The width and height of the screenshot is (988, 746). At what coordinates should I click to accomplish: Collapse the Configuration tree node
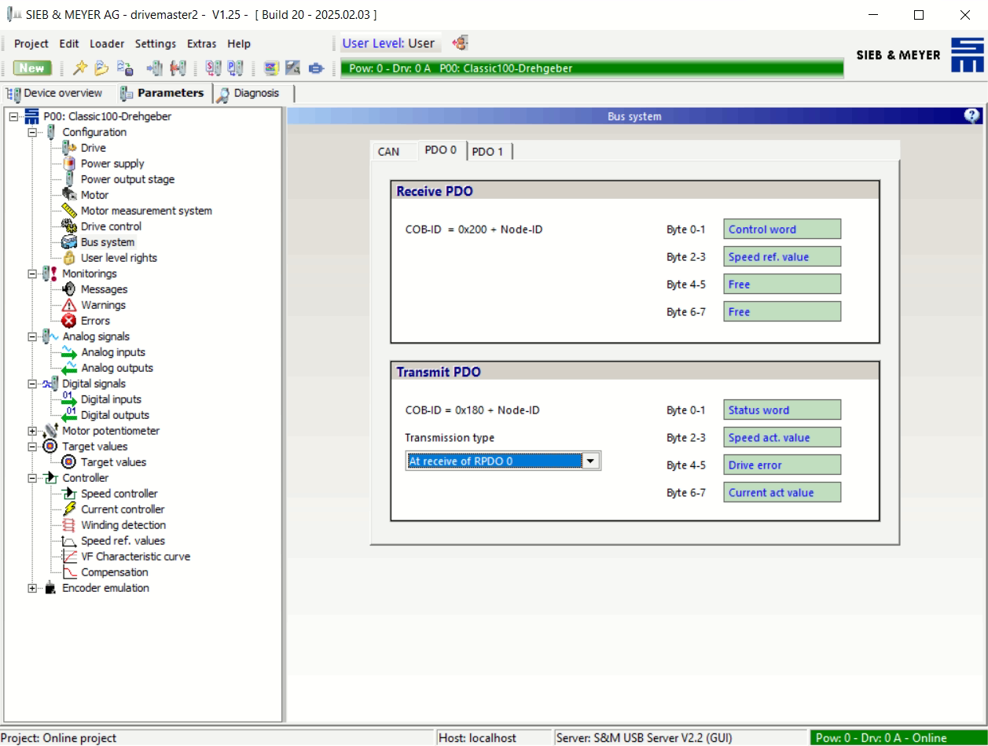click(32, 132)
